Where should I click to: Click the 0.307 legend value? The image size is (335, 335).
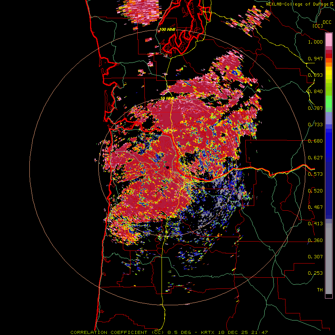[315, 257]
